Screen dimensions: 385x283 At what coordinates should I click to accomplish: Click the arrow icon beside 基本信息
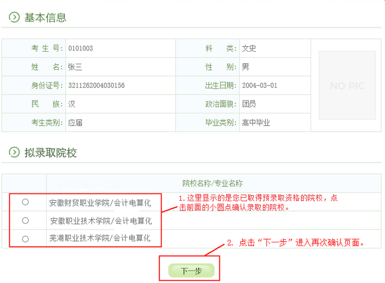pyautogui.click(x=14, y=17)
